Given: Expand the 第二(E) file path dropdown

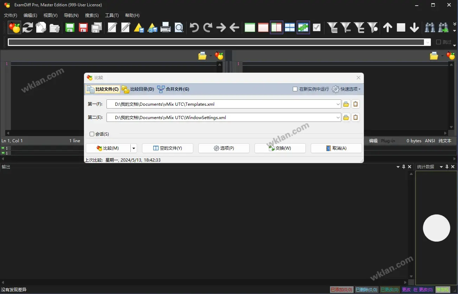Looking at the screenshot, I should pos(338,117).
